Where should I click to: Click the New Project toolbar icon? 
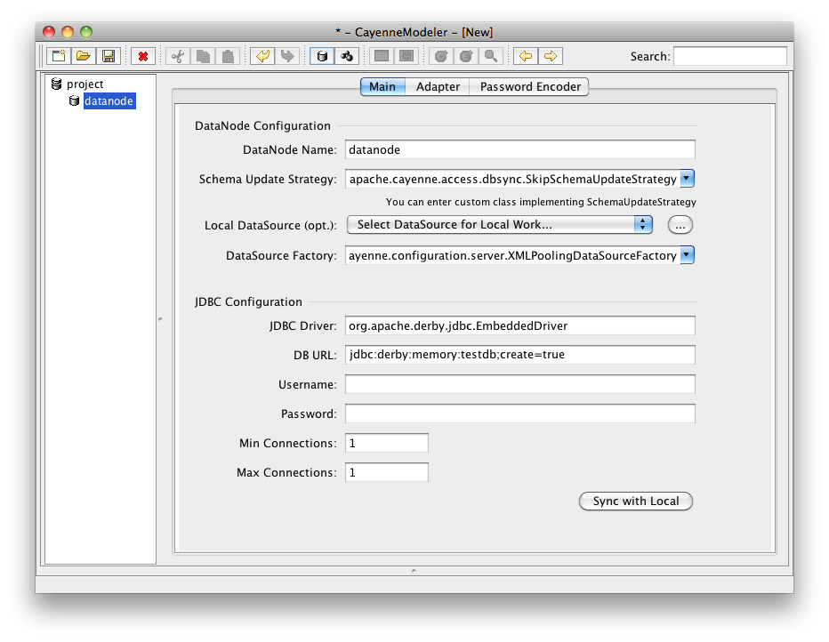[58, 56]
